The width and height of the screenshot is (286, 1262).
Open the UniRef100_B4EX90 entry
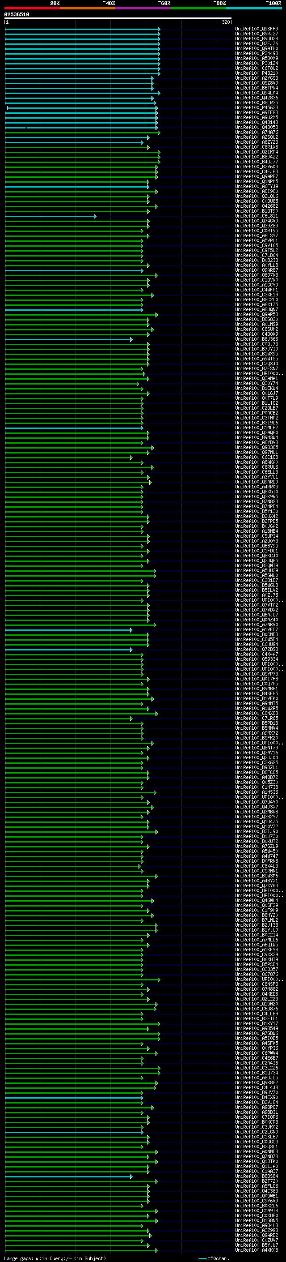tap(257, 1098)
